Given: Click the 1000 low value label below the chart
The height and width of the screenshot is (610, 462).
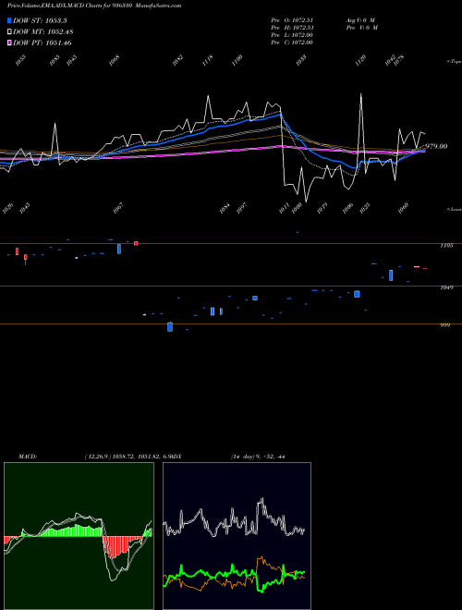Looking at the screenshot, I should [297, 209].
